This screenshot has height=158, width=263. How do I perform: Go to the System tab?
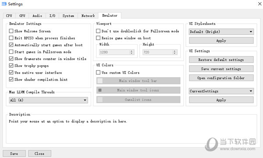tap(68, 16)
